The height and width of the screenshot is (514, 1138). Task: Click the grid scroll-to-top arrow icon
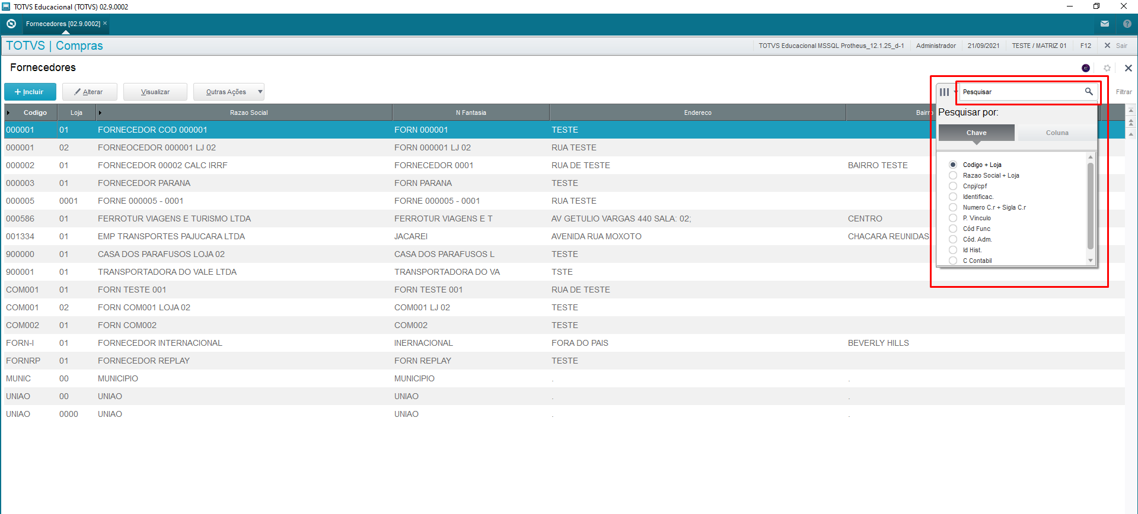1131,111
